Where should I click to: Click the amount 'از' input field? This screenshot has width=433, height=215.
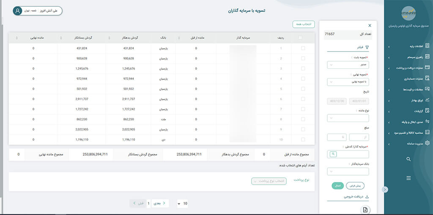coord(359,137)
